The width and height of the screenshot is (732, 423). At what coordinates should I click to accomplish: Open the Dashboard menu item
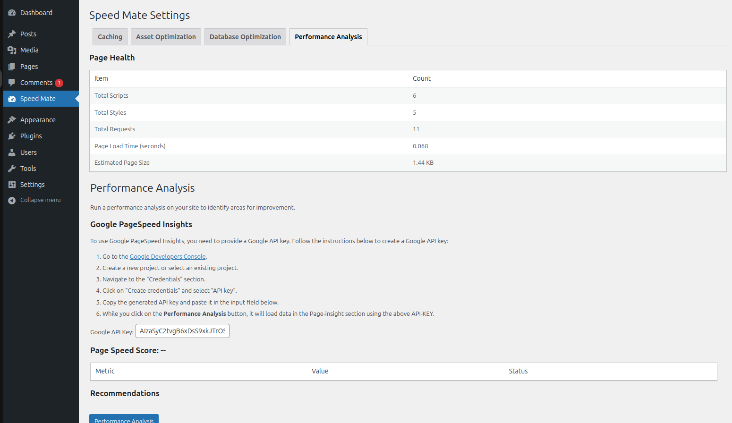click(41, 13)
